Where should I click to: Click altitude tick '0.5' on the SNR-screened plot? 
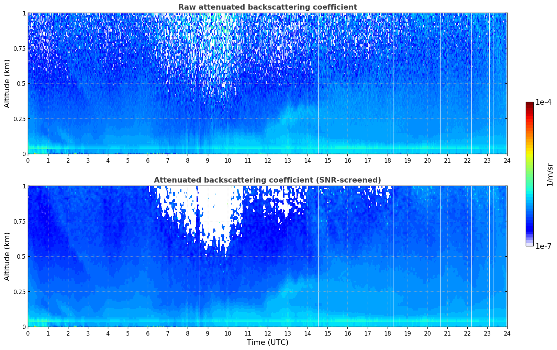pyautogui.click(x=21, y=256)
